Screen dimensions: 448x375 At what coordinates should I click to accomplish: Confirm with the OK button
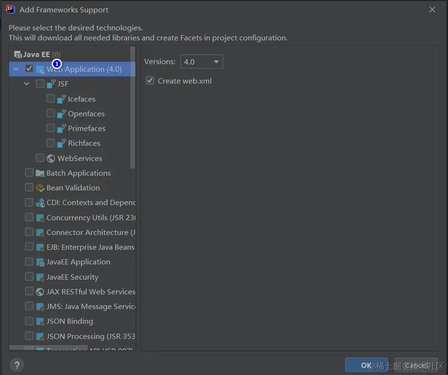[366, 365]
